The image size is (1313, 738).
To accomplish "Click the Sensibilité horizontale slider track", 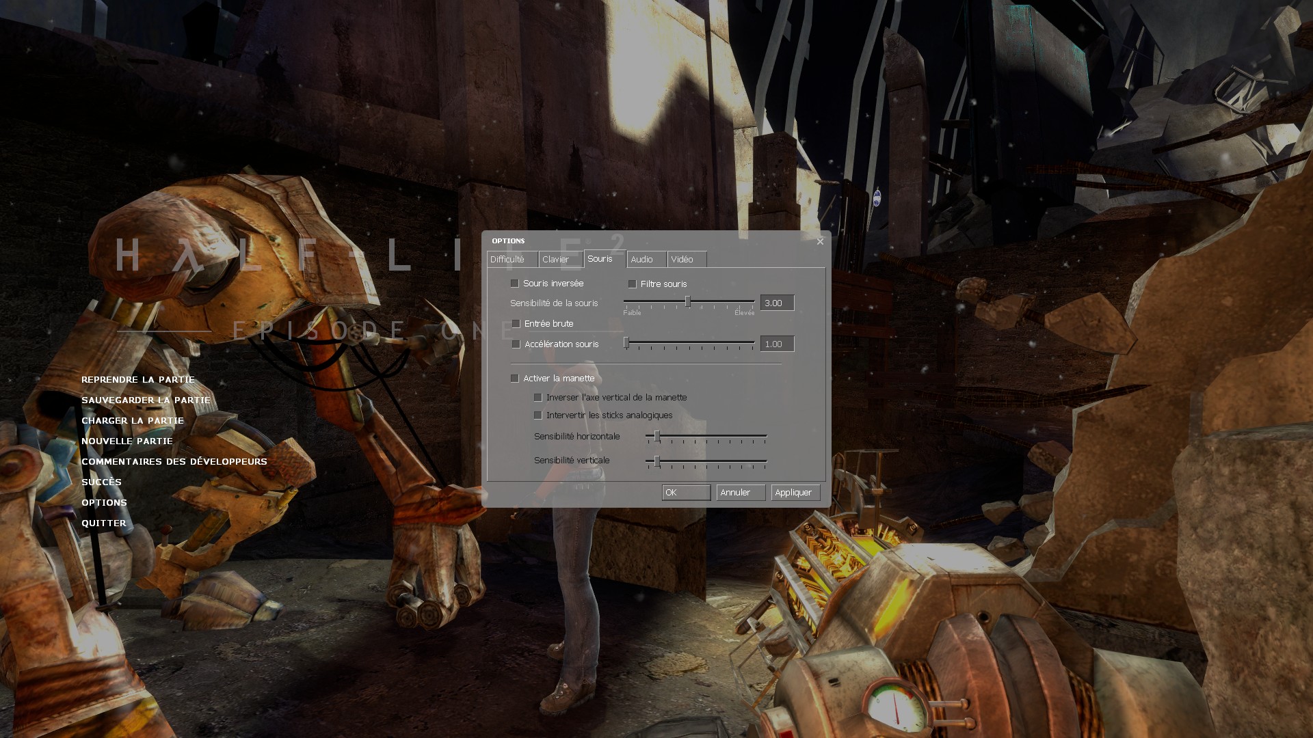I will pyautogui.click(x=711, y=436).
